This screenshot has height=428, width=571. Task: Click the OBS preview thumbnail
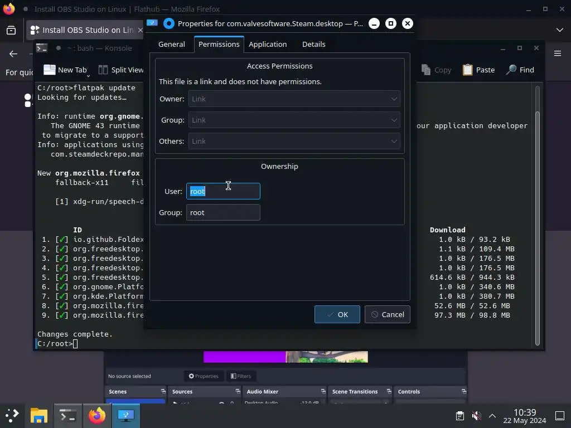(x=285, y=357)
